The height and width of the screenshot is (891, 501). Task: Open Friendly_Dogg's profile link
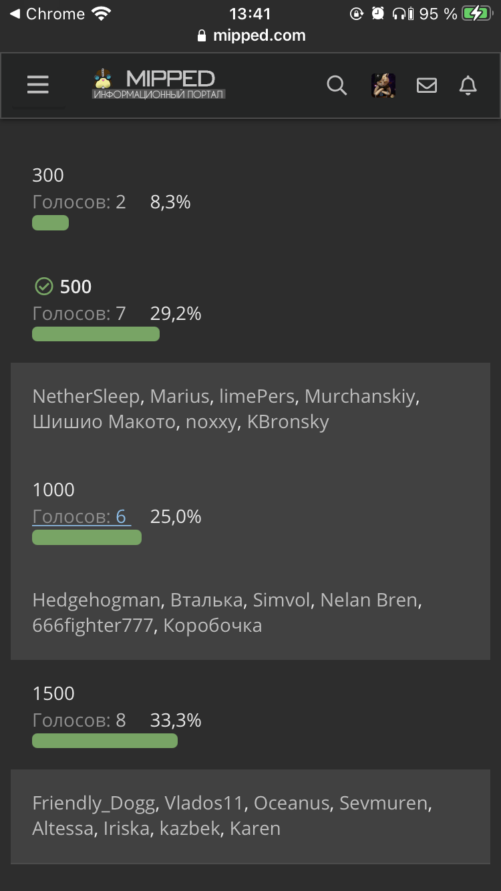[x=94, y=804]
